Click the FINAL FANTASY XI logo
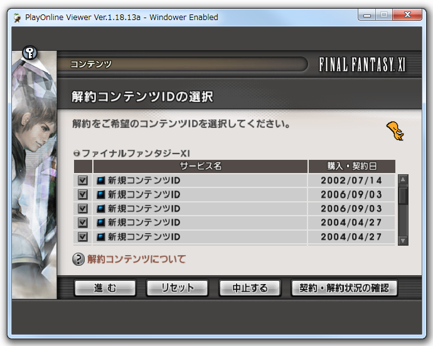433x346 pixels. 362,65
